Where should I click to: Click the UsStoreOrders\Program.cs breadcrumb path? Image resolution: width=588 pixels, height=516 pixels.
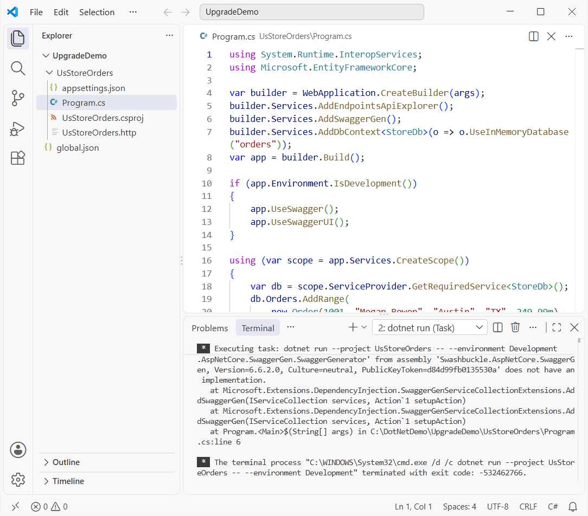[x=305, y=36]
